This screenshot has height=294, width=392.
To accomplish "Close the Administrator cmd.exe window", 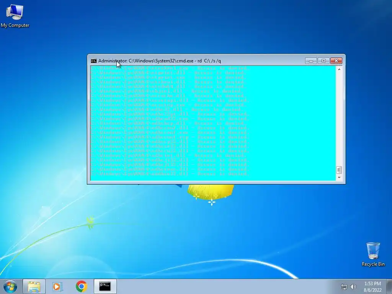I will [x=336, y=61].
